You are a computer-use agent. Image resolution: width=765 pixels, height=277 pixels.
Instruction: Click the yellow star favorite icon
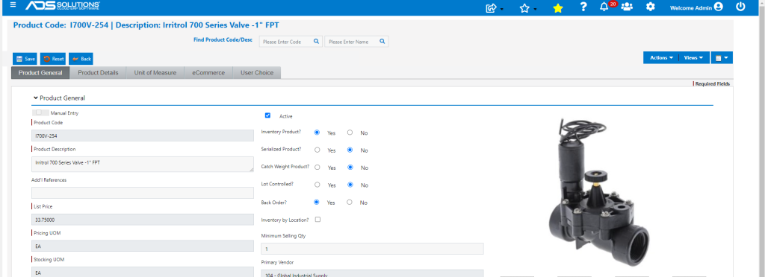tap(557, 7)
